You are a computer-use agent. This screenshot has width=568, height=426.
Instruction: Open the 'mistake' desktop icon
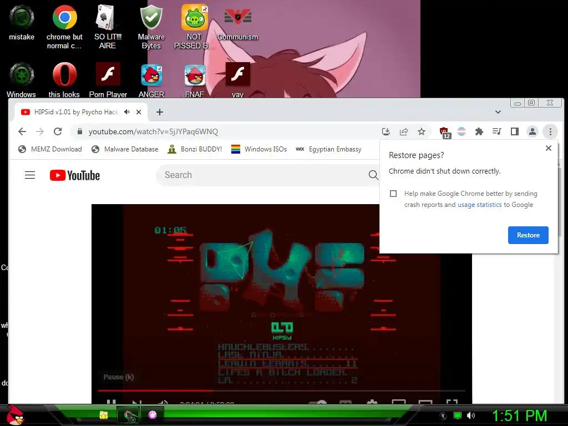(x=22, y=22)
